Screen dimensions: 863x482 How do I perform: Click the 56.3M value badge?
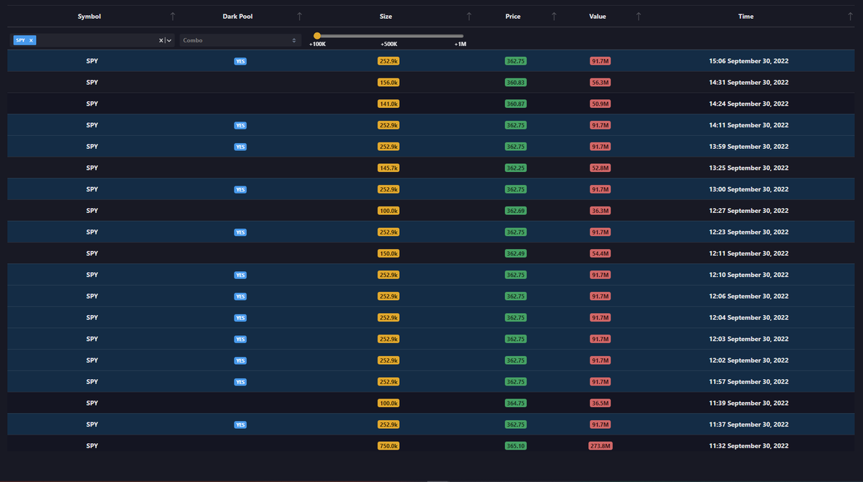pos(600,83)
